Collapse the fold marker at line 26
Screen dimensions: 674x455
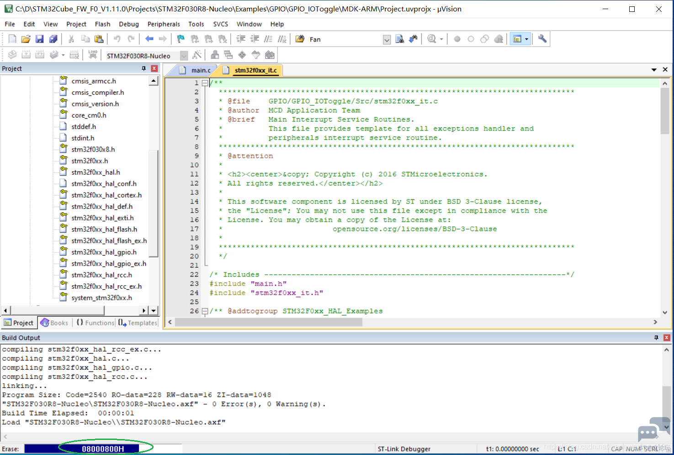tap(205, 311)
